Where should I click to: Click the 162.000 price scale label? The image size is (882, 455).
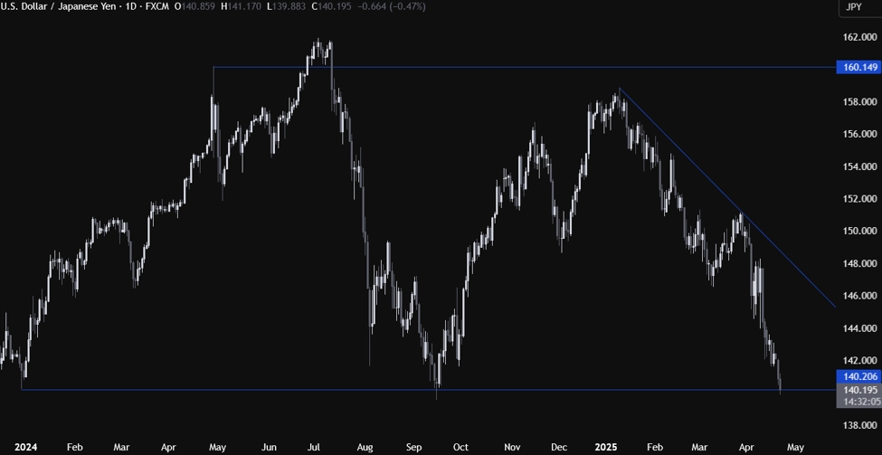[x=860, y=38]
